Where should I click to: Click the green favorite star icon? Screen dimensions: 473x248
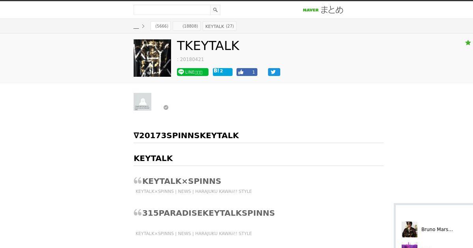point(468,43)
